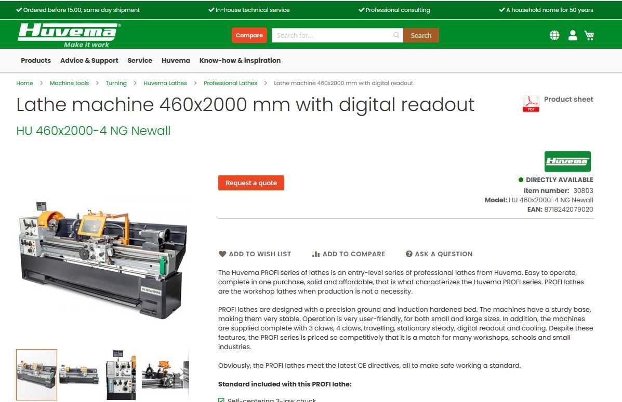Click the bar chart compare icon
622x402 pixels.
316,254
